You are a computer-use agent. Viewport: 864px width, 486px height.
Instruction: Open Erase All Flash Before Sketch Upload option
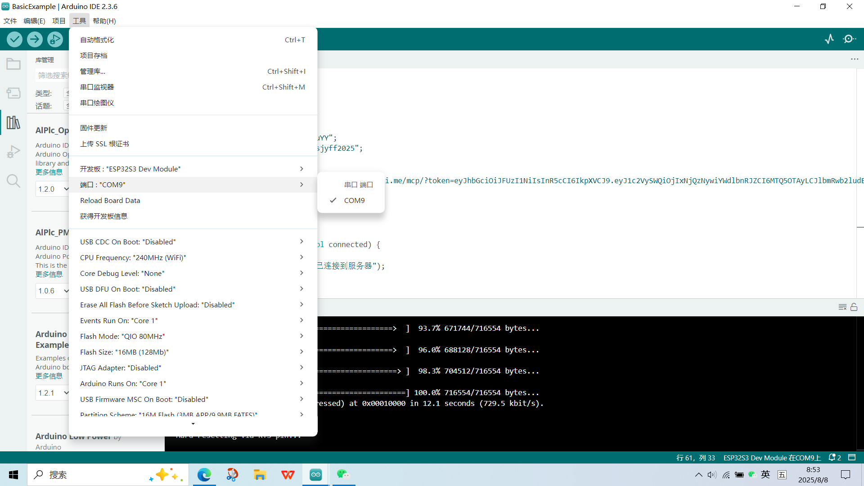[x=193, y=305]
